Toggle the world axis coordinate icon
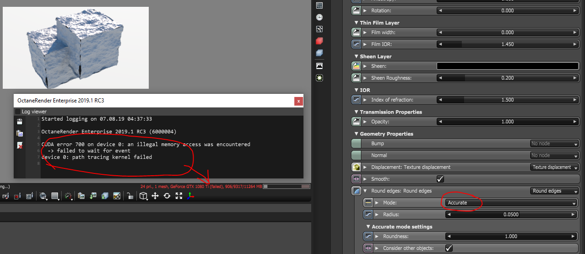The width and height of the screenshot is (585, 254). [191, 196]
